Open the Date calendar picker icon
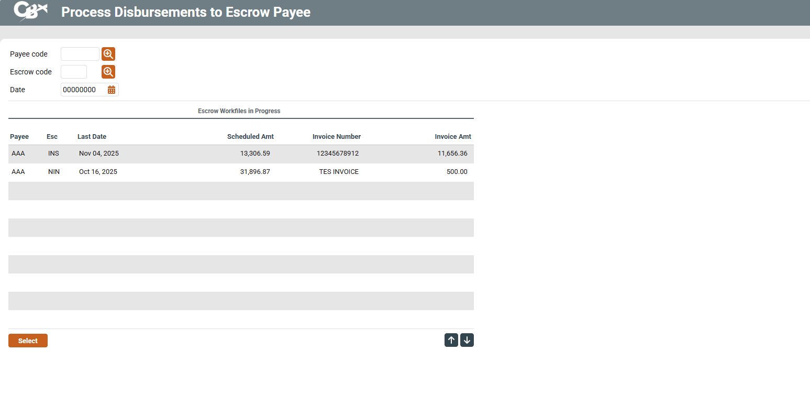This screenshot has height=405, width=810. point(112,90)
